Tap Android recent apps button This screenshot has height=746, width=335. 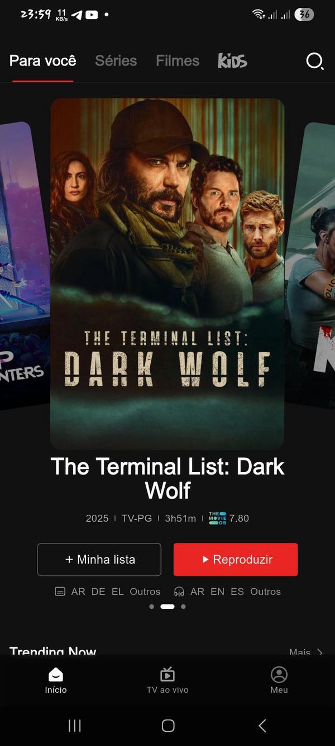[74, 726]
